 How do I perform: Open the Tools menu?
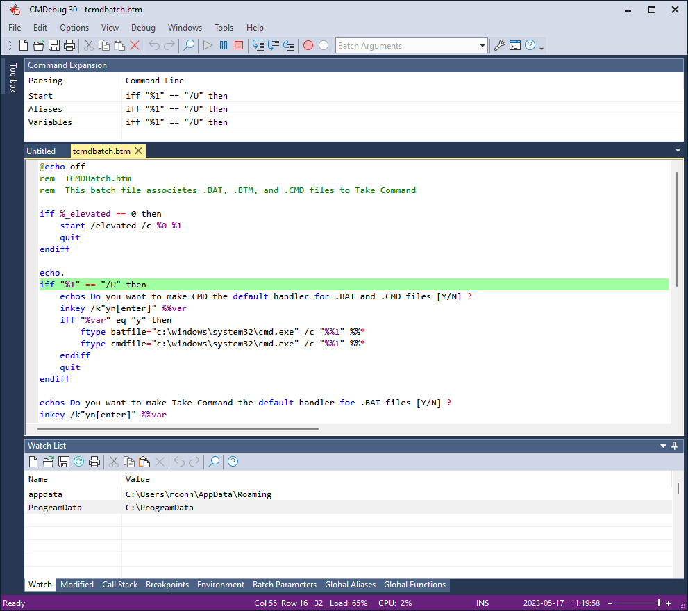[224, 28]
